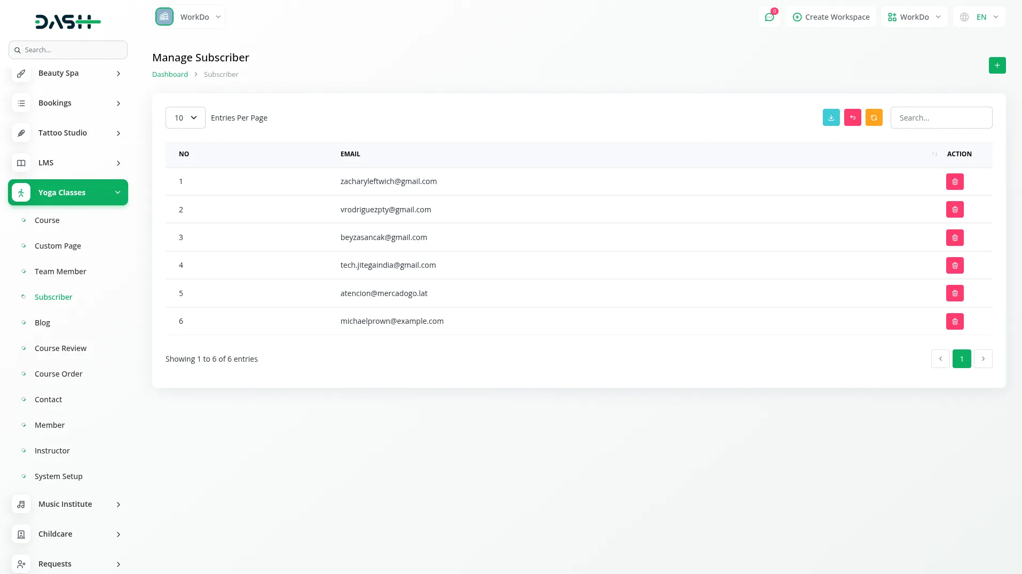Sort table by the Email column
The width and height of the screenshot is (1022, 574).
coord(350,154)
